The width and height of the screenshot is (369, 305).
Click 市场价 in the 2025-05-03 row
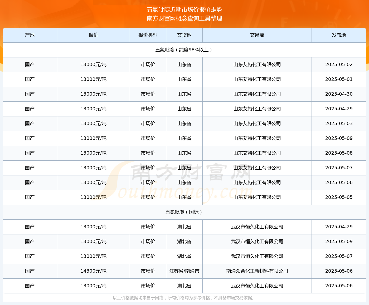148,124
